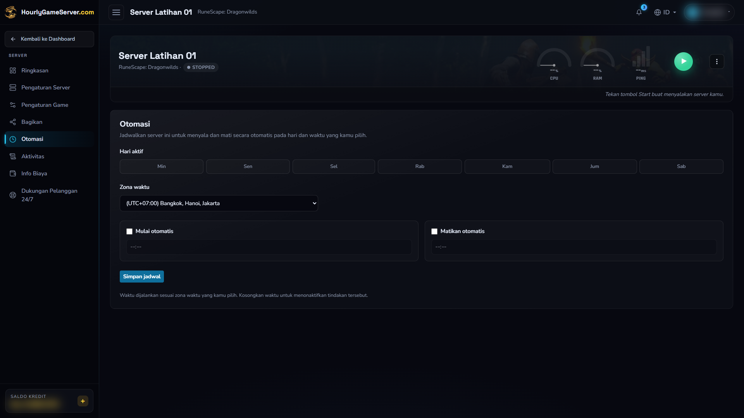Return via Kembali ke Dashboard
The width and height of the screenshot is (744, 418).
click(x=49, y=39)
